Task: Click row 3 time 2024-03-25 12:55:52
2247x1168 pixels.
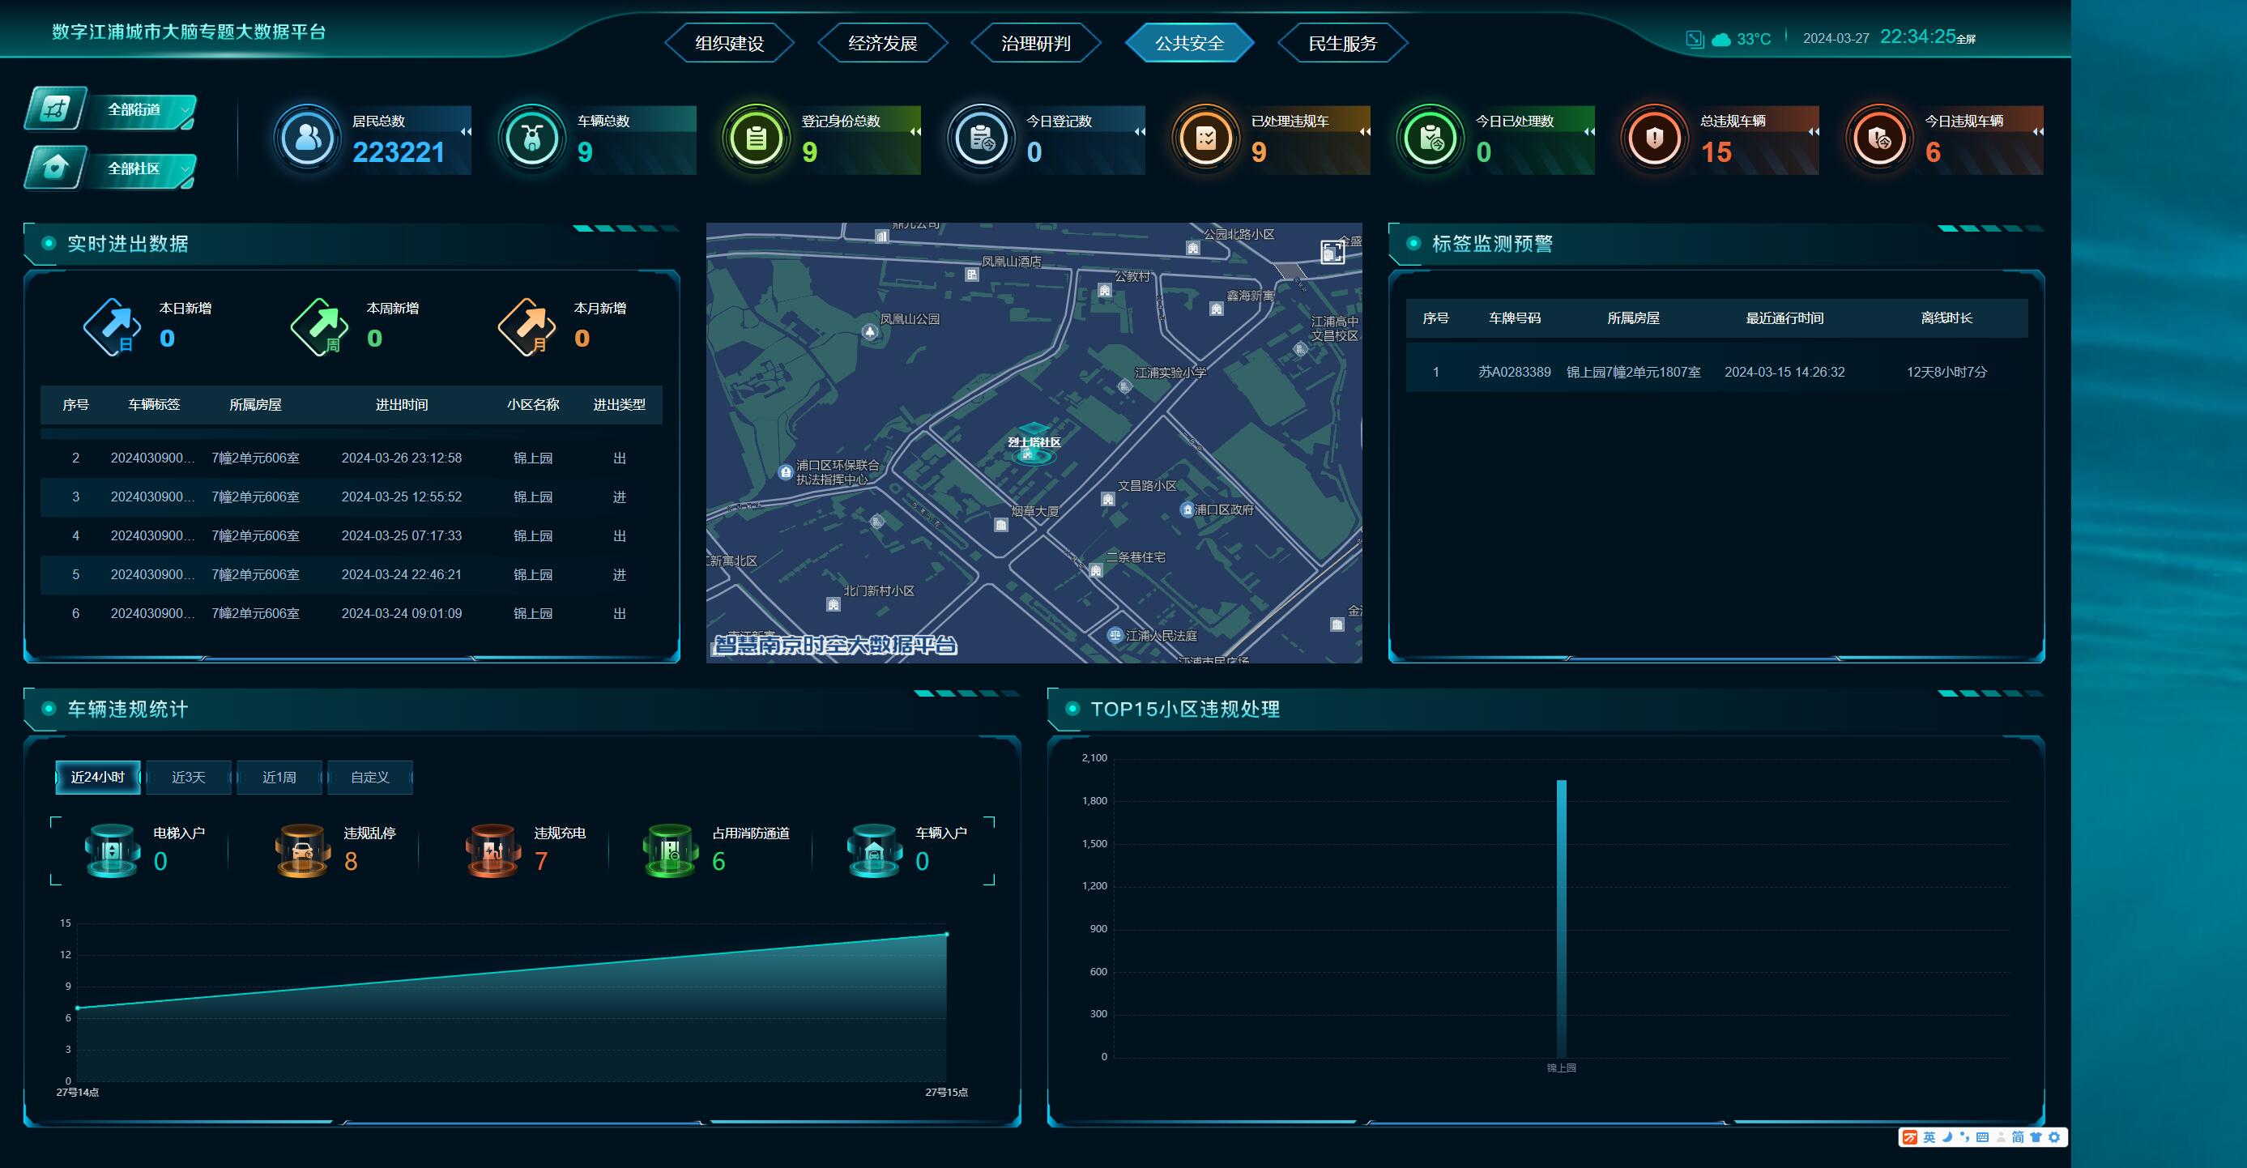Action: (x=401, y=497)
